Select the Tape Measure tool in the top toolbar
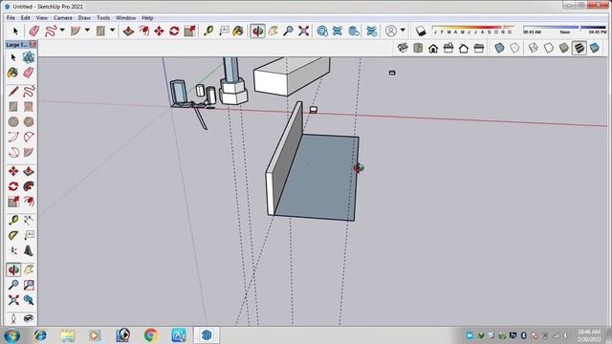Viewport: 612px width, 344px height. 208,31
